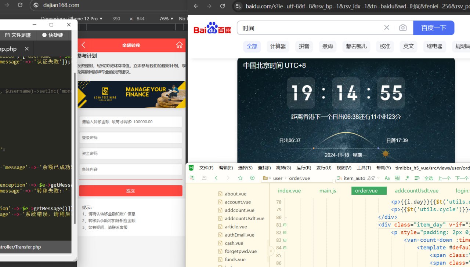Image resolution: width=470 pixels, height=267 pixels.
Task: Click the vertical scrollbar of the PHP editor
Action: click(75, 147)
